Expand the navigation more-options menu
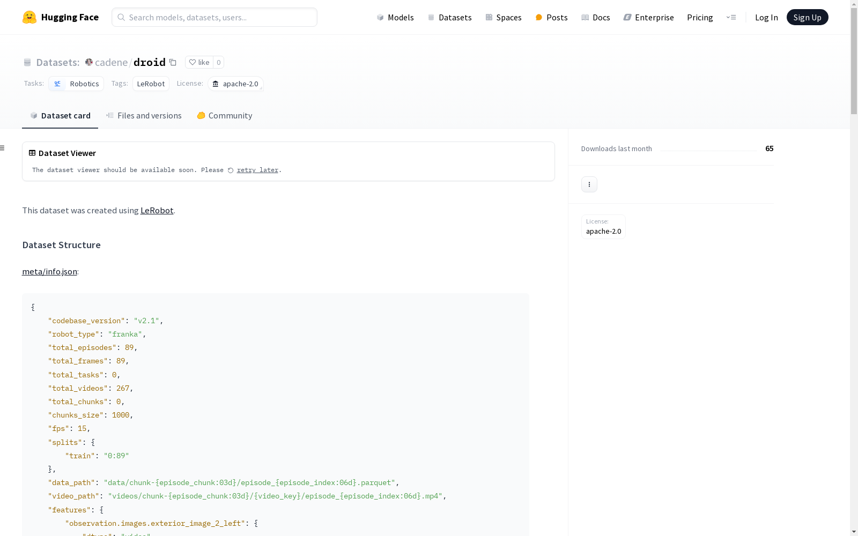 pos(731,17)
